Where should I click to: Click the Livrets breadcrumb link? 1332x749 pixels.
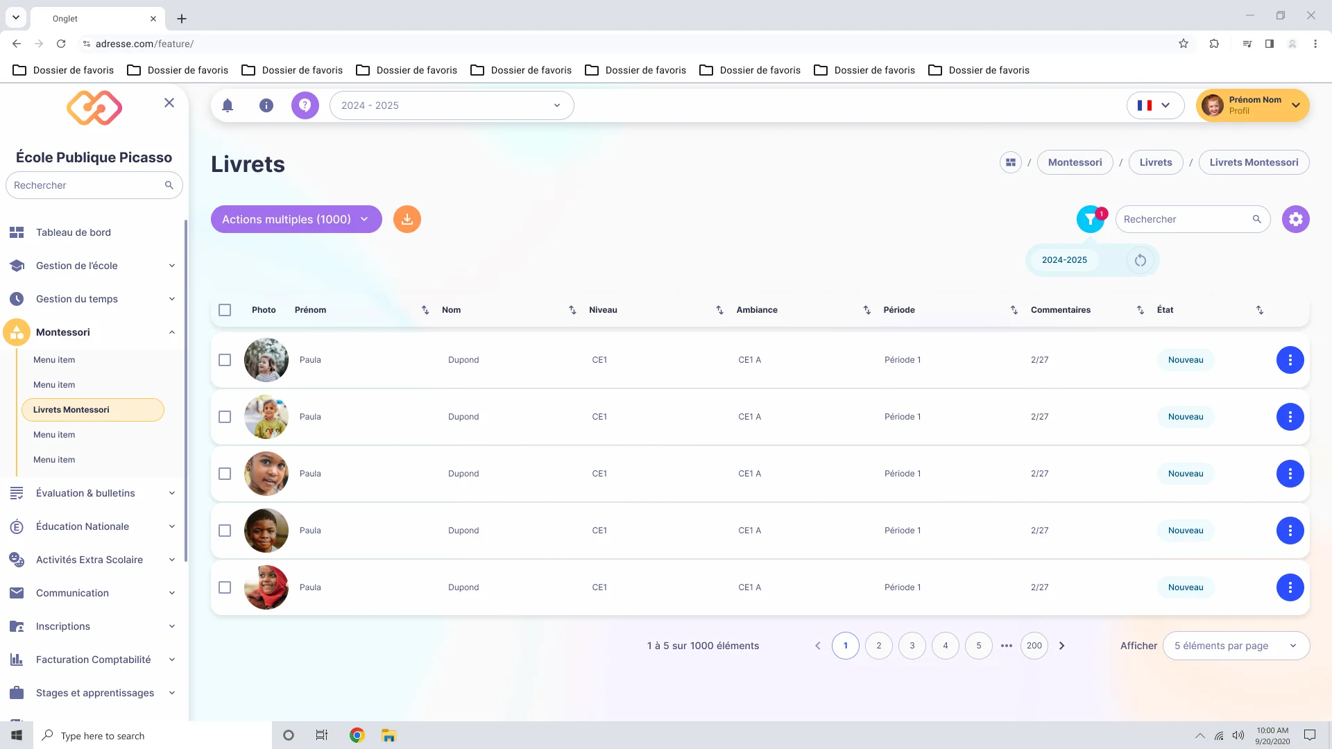tap(1156, 162)
